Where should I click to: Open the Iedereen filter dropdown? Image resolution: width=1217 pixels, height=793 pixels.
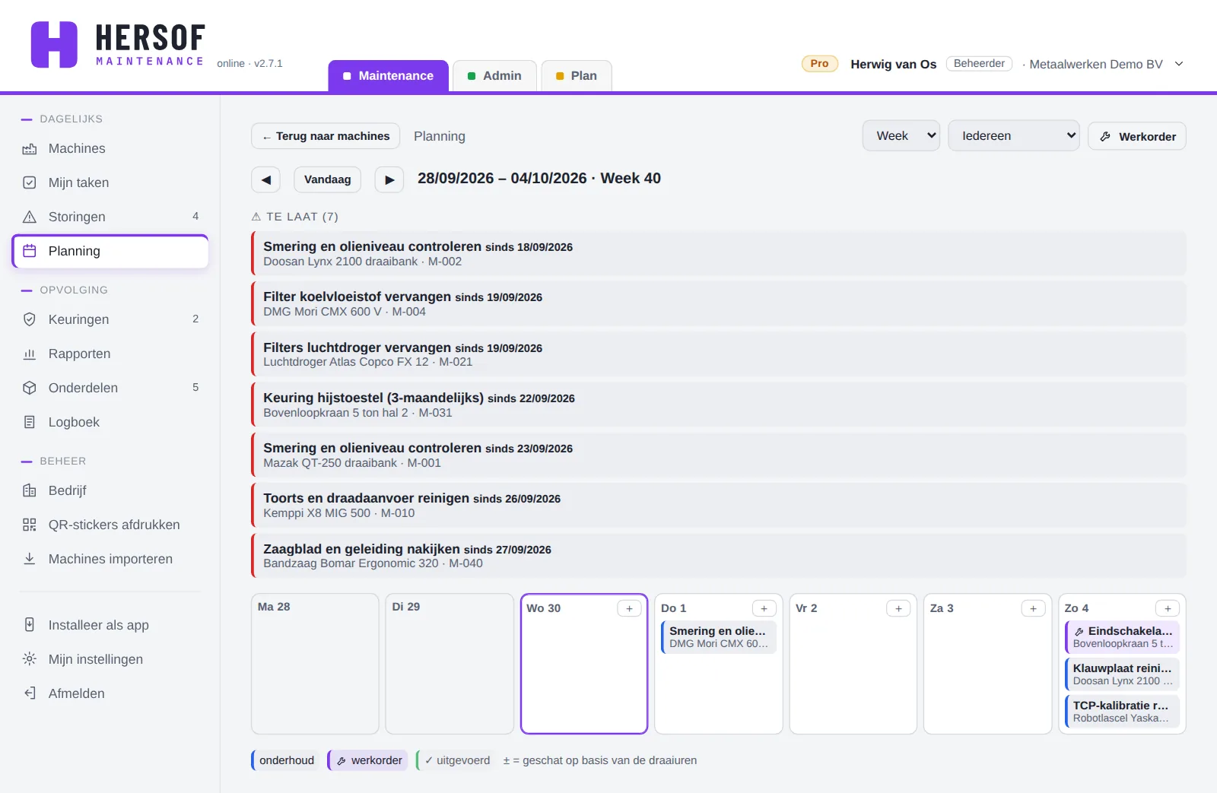1014,136
